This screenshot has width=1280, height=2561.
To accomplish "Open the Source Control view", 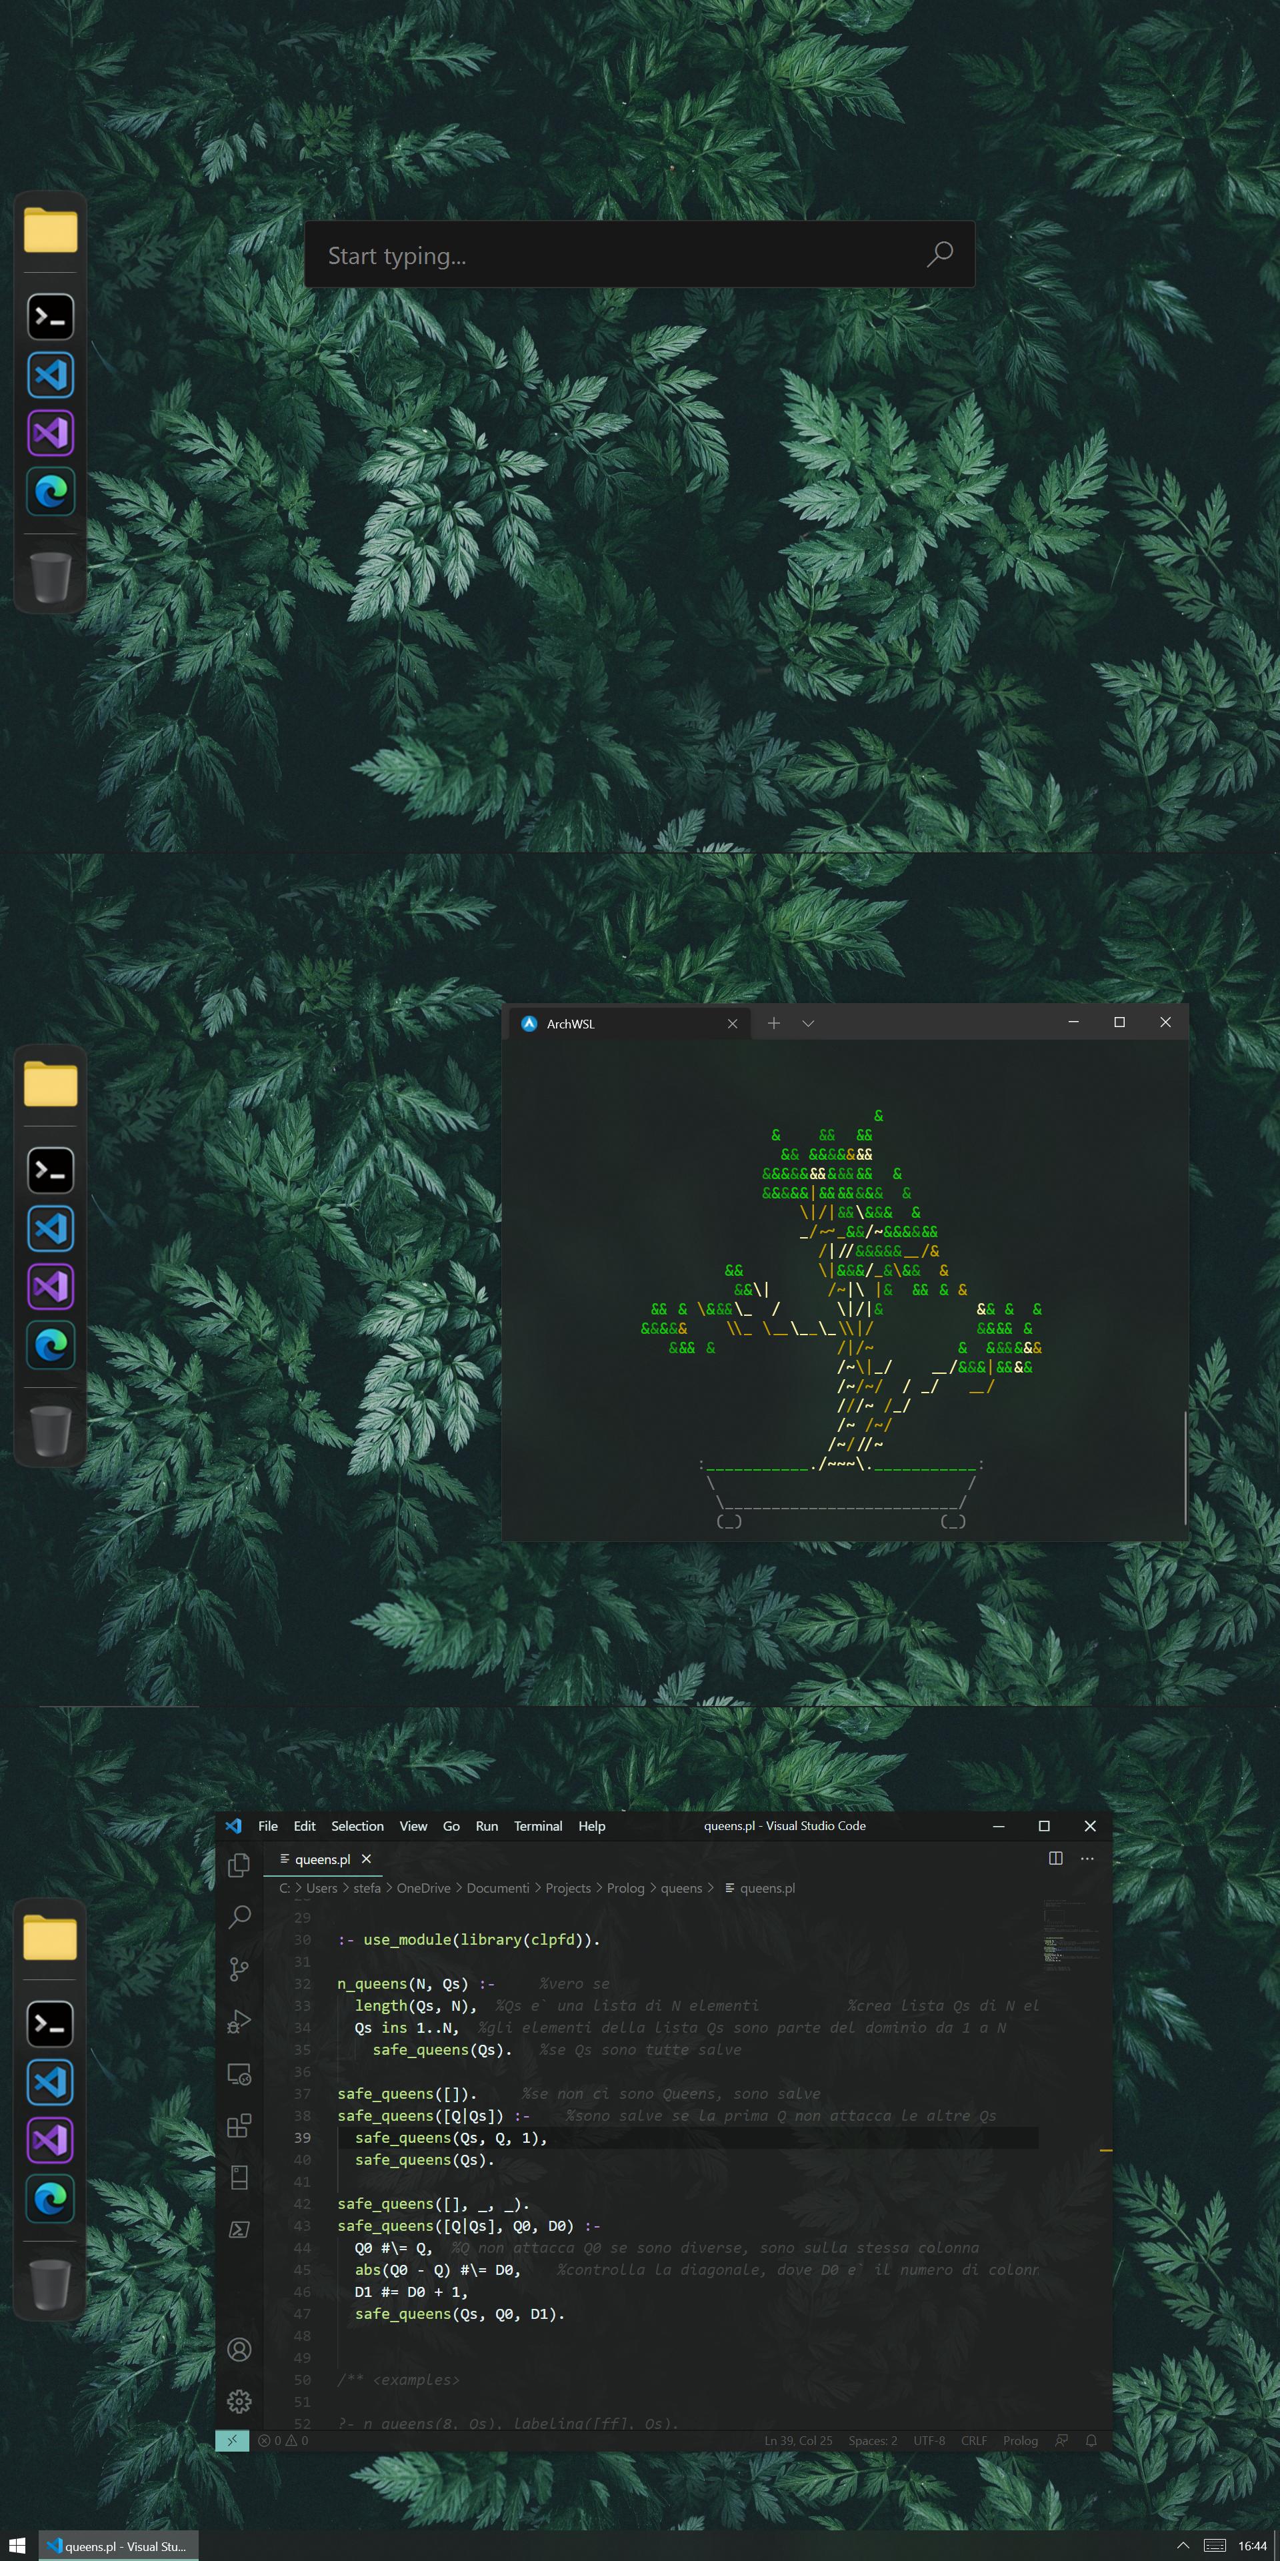I will (x=239, y=1969).
